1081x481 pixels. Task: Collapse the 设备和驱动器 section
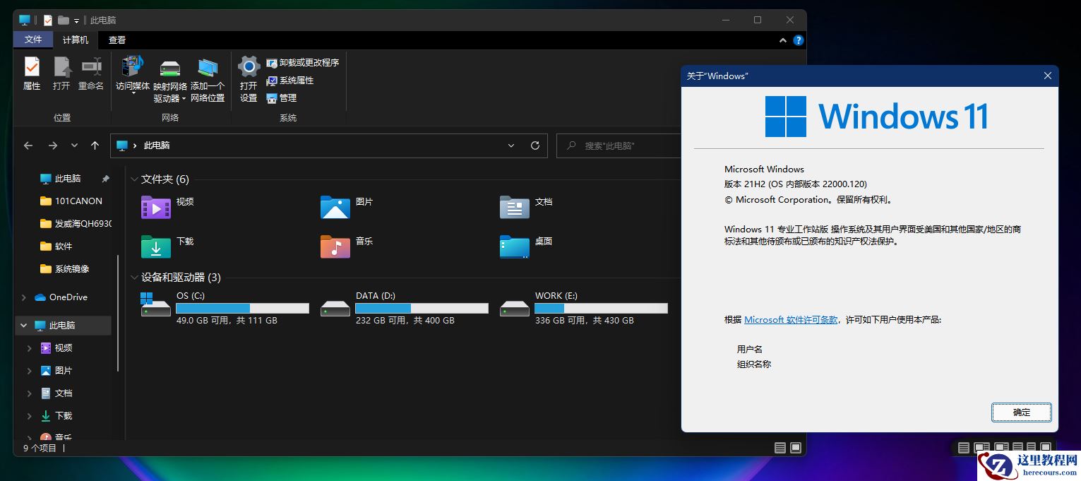[134, 277]
